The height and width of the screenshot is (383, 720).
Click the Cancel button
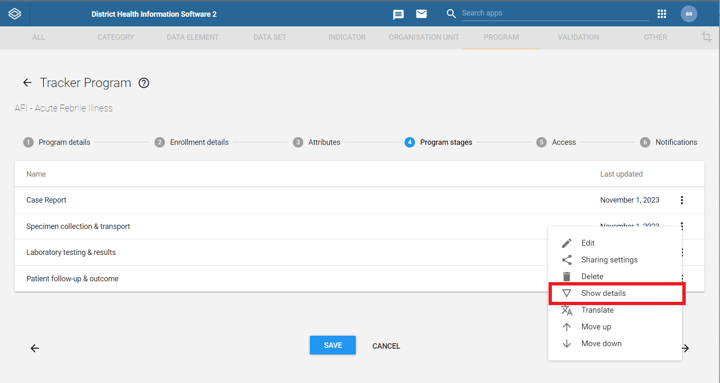[x=386, y=346]
